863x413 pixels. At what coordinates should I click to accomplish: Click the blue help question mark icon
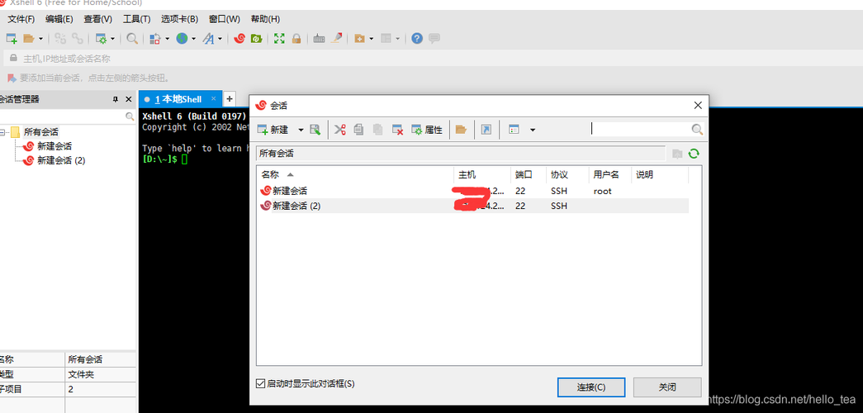coord(417,39)
